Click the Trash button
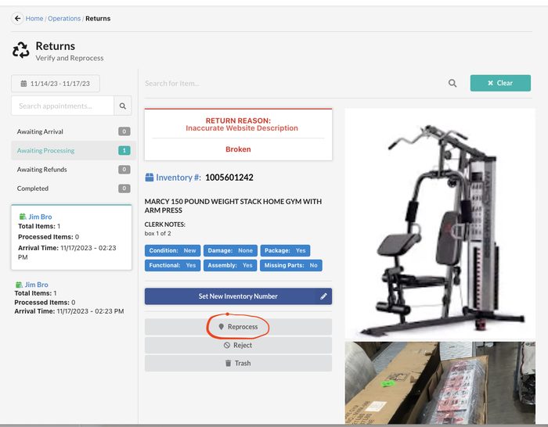548x427 pixels. tap(238, 363)
